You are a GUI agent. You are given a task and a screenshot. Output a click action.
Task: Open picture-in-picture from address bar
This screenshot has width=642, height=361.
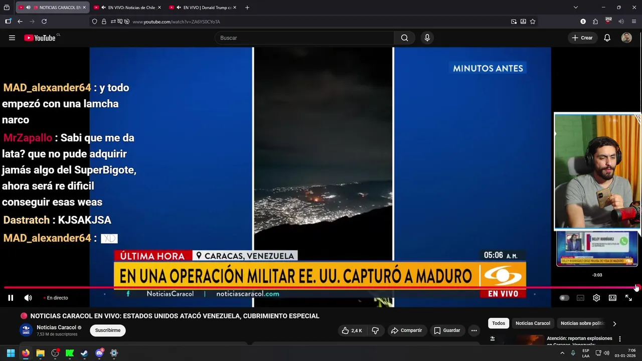click(x=514, y=22)
